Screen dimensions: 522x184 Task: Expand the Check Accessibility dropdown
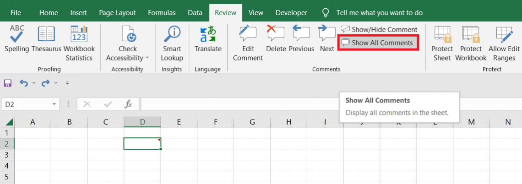[147, 58]
